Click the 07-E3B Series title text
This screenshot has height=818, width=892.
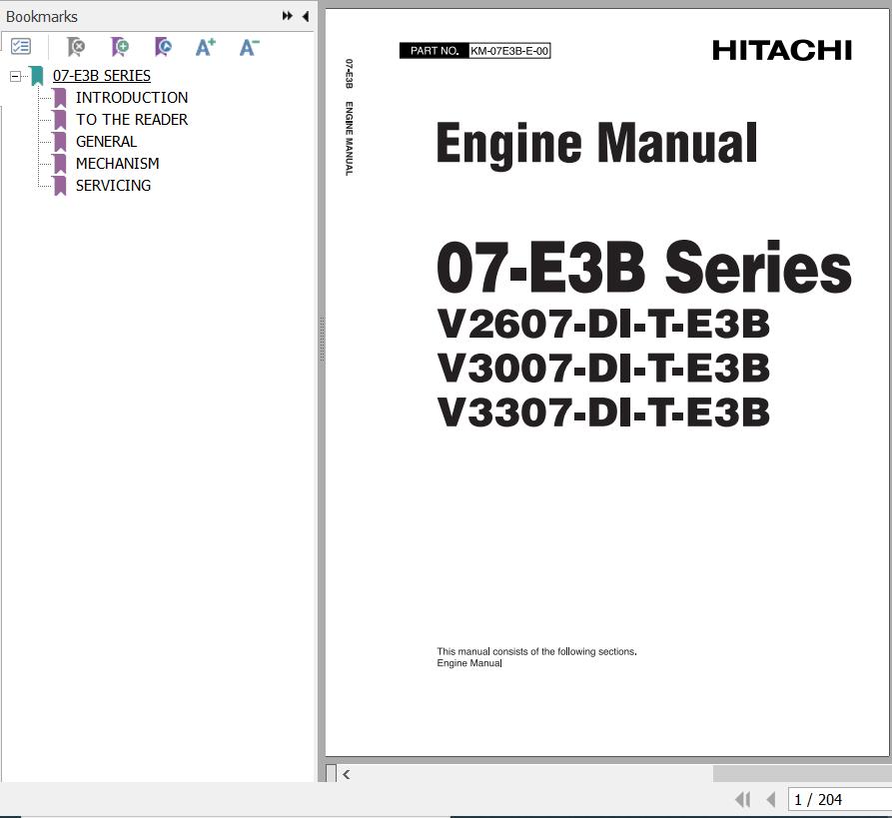tap(644, 268)
